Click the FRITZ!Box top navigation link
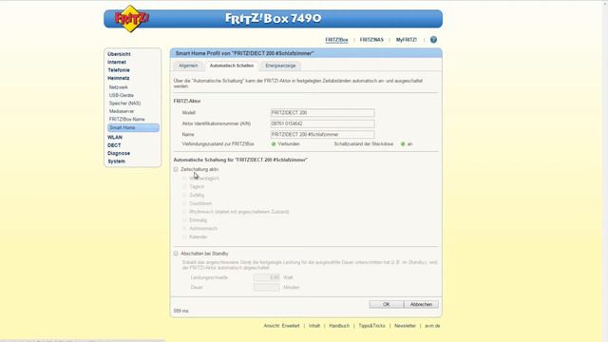Screen dimensions: 608x342 [336, 40]
